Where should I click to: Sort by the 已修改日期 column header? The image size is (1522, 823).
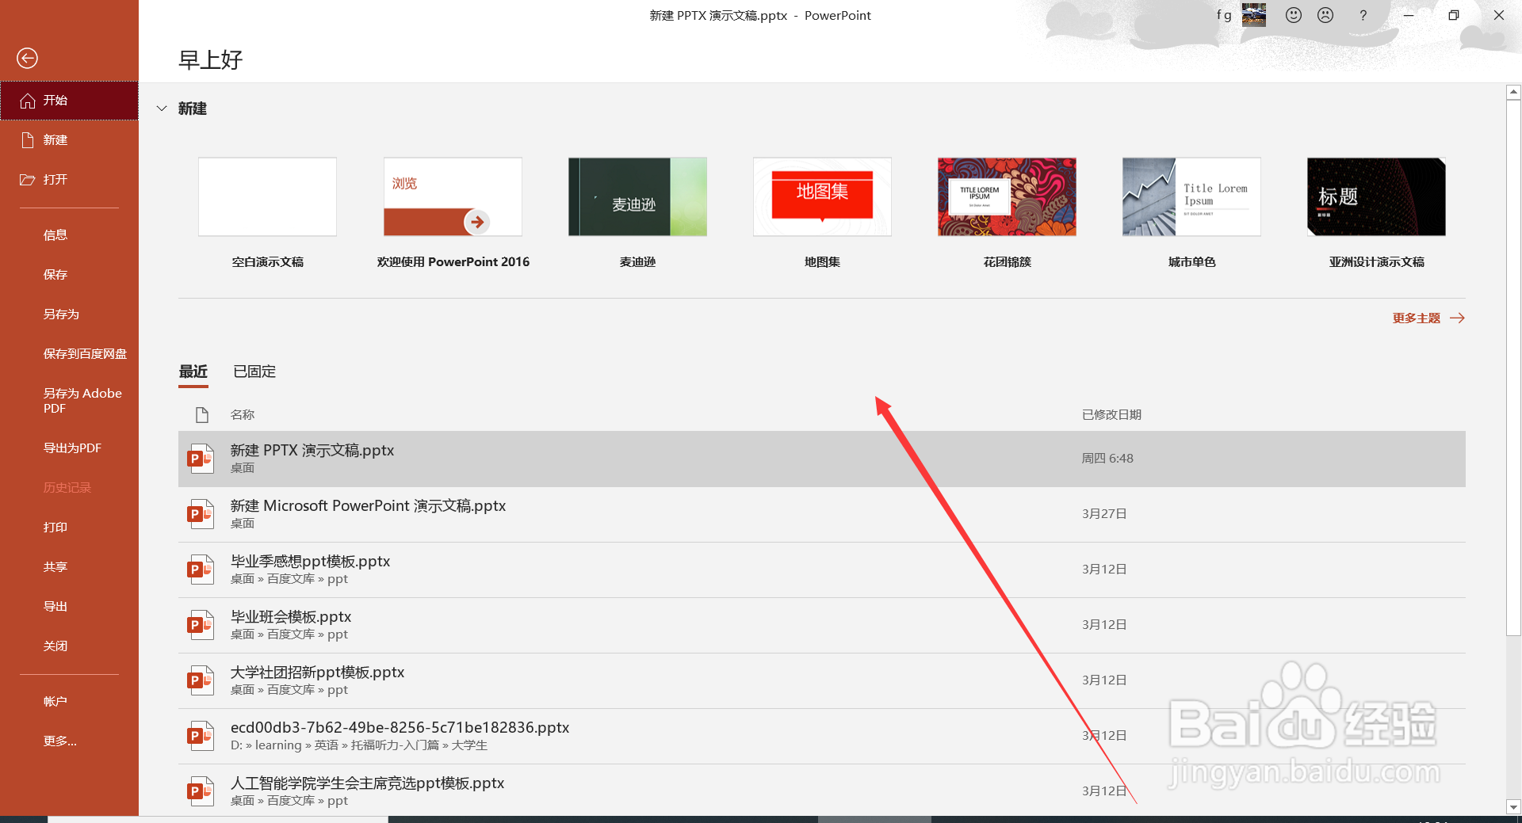pyautogui.click(x=1111, y=414)
